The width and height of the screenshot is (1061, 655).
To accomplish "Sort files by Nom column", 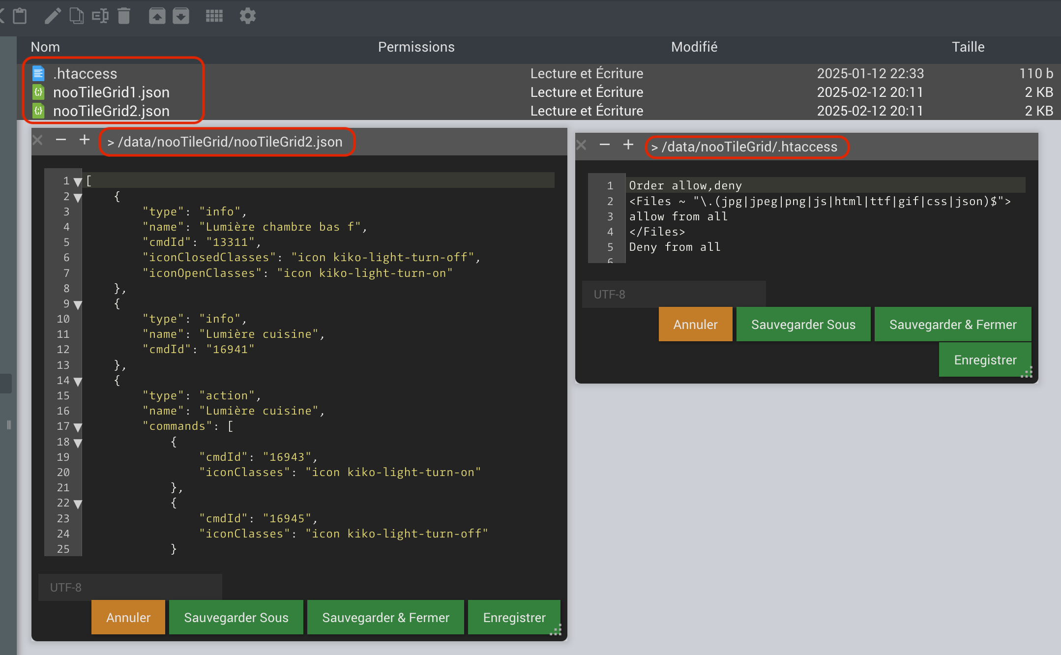I will point(45,47).
